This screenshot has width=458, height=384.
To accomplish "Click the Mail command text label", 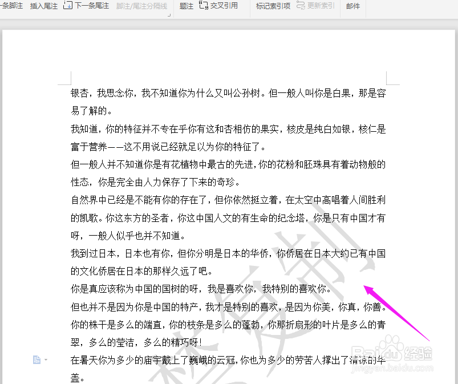I will click(x=352, y=6).
